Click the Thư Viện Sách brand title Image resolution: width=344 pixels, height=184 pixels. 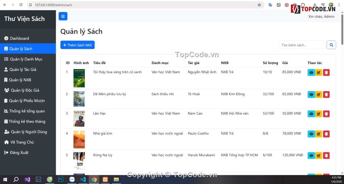click(25, 19)
